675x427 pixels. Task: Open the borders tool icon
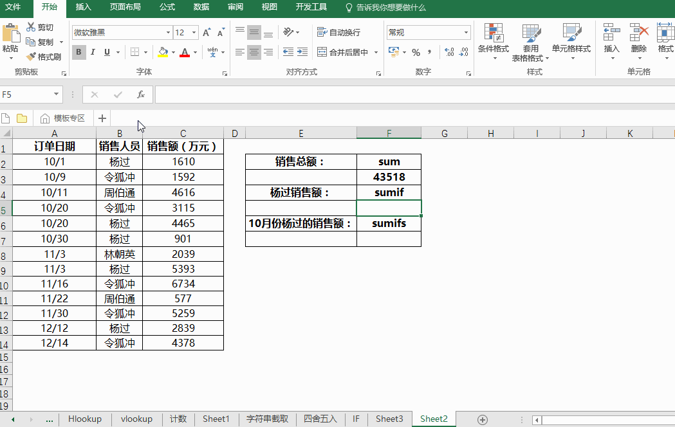(134, 52)
